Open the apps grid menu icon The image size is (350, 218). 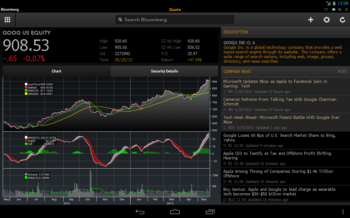point(7,20)
